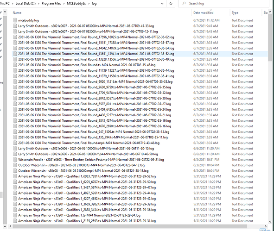Select Larry Smith Outdoors s2021e0607 .mp4 log
Screen dimensions: 274x231
[x=88, y=31]
